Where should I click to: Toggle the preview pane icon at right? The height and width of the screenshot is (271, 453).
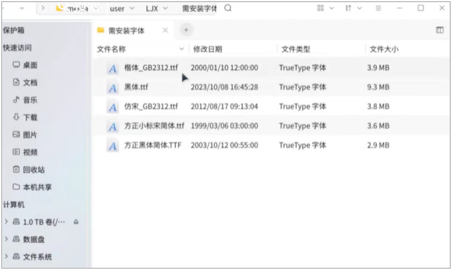439,30
